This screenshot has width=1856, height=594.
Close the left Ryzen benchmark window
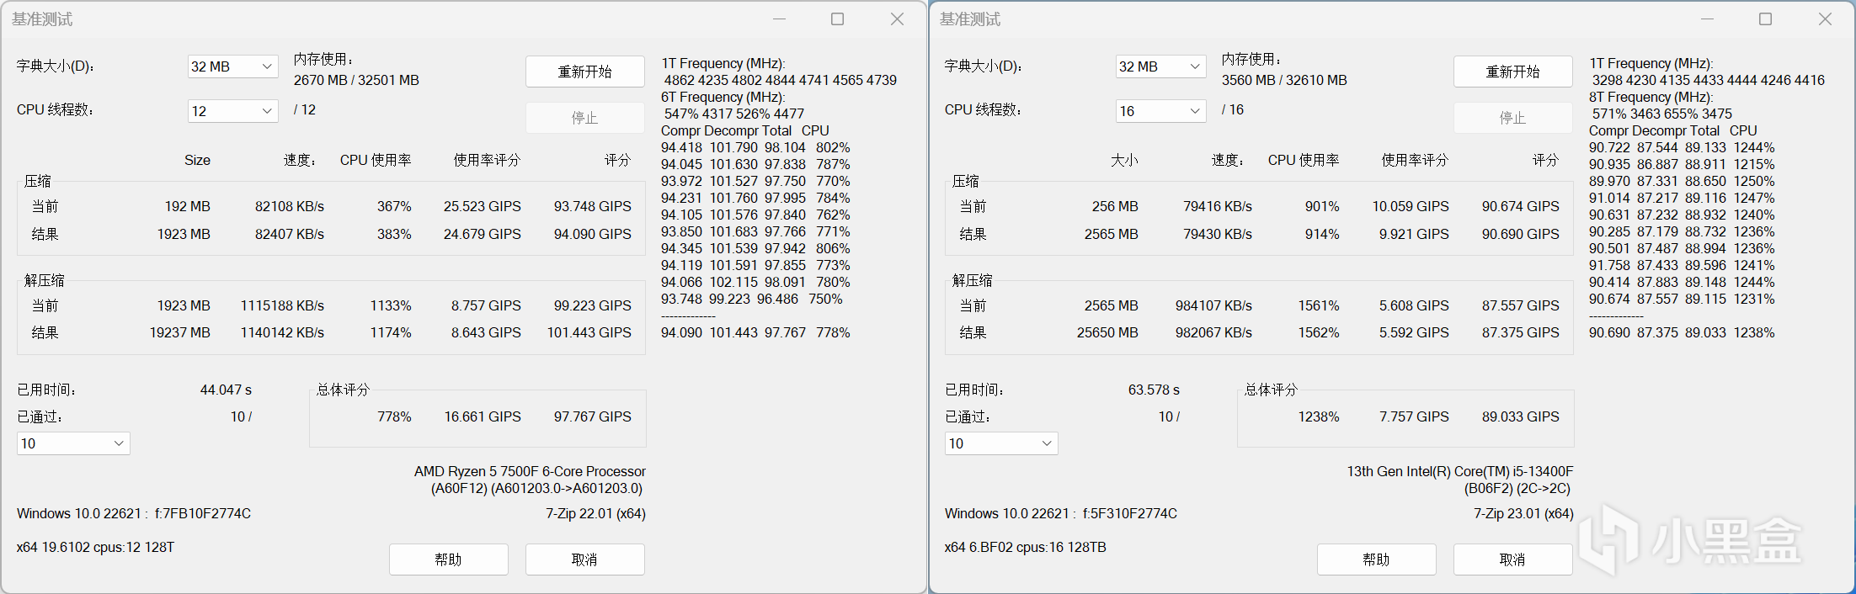(x=897, y=19)
